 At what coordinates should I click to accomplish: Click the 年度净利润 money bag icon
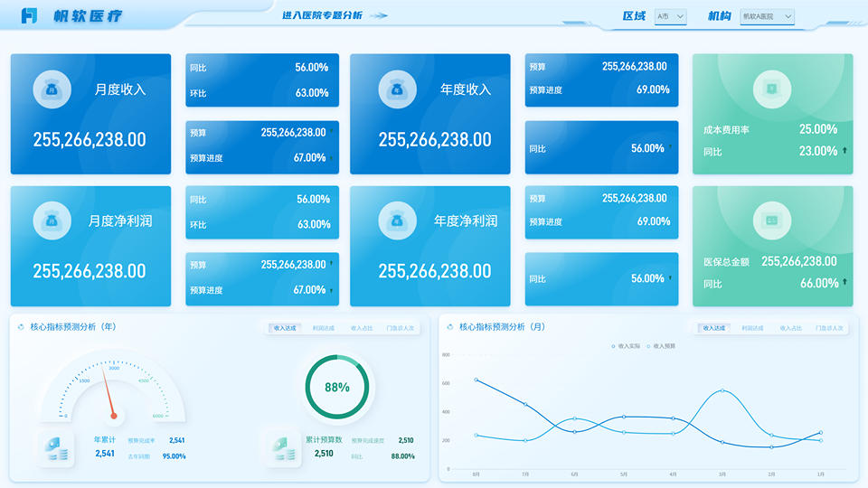[x=397, y=221]
